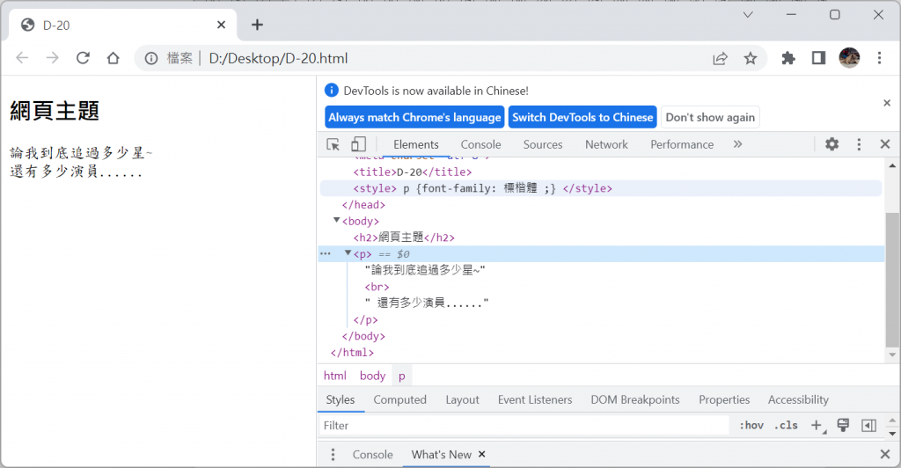Activate the inspect element picker
Viewport: 901px width, 468px height.
333,144
